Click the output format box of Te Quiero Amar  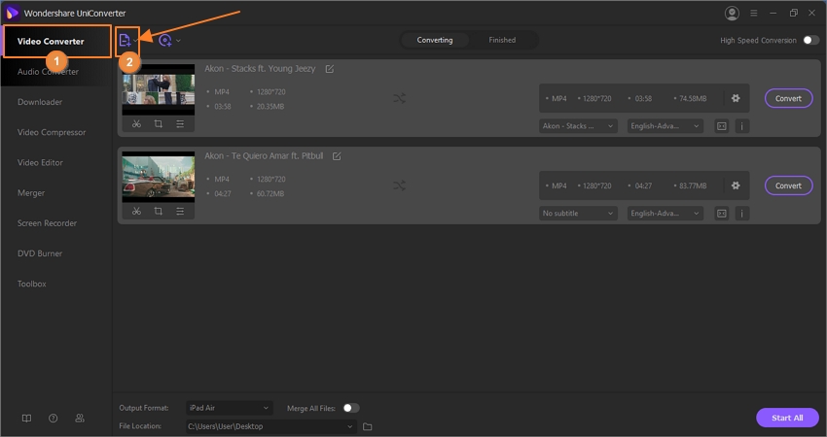[644, 185]
